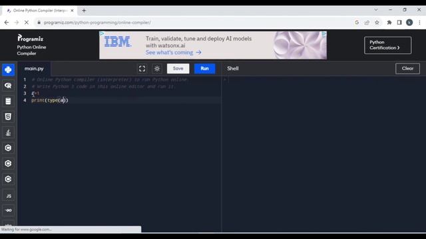Follow the See what's coming ad link
Screen dimensions: 426x239
[173, 52]
